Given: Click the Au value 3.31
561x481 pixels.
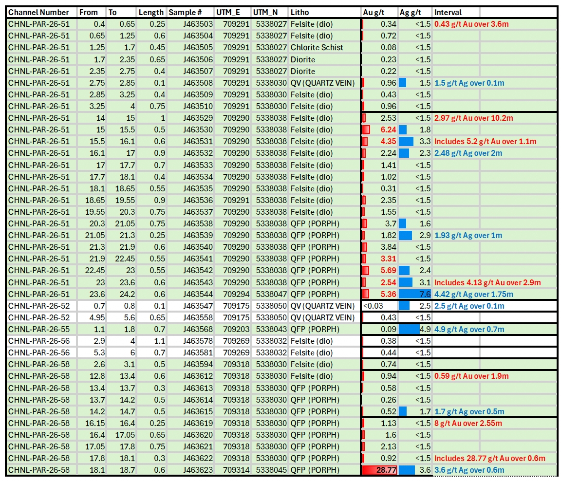Looking at the screenshot, I should click(388, 259).
